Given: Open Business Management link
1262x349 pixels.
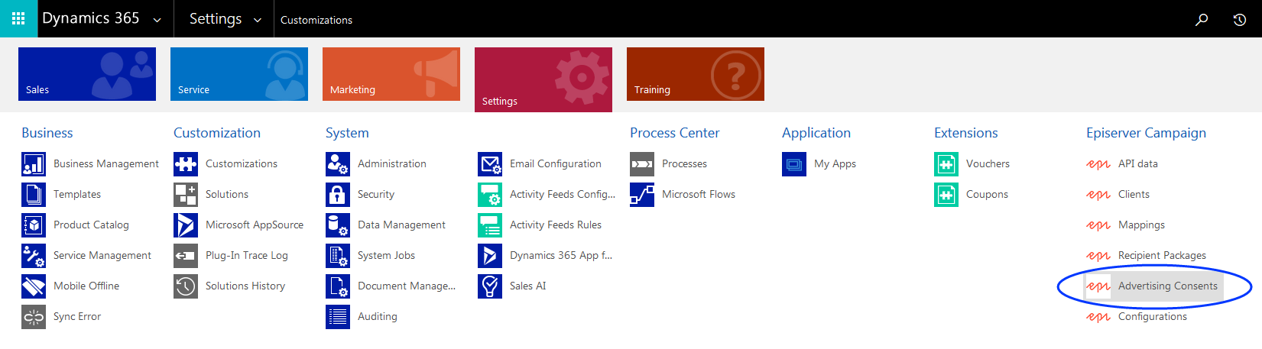Looking at the screenshot, I should [x=105, y=164].
